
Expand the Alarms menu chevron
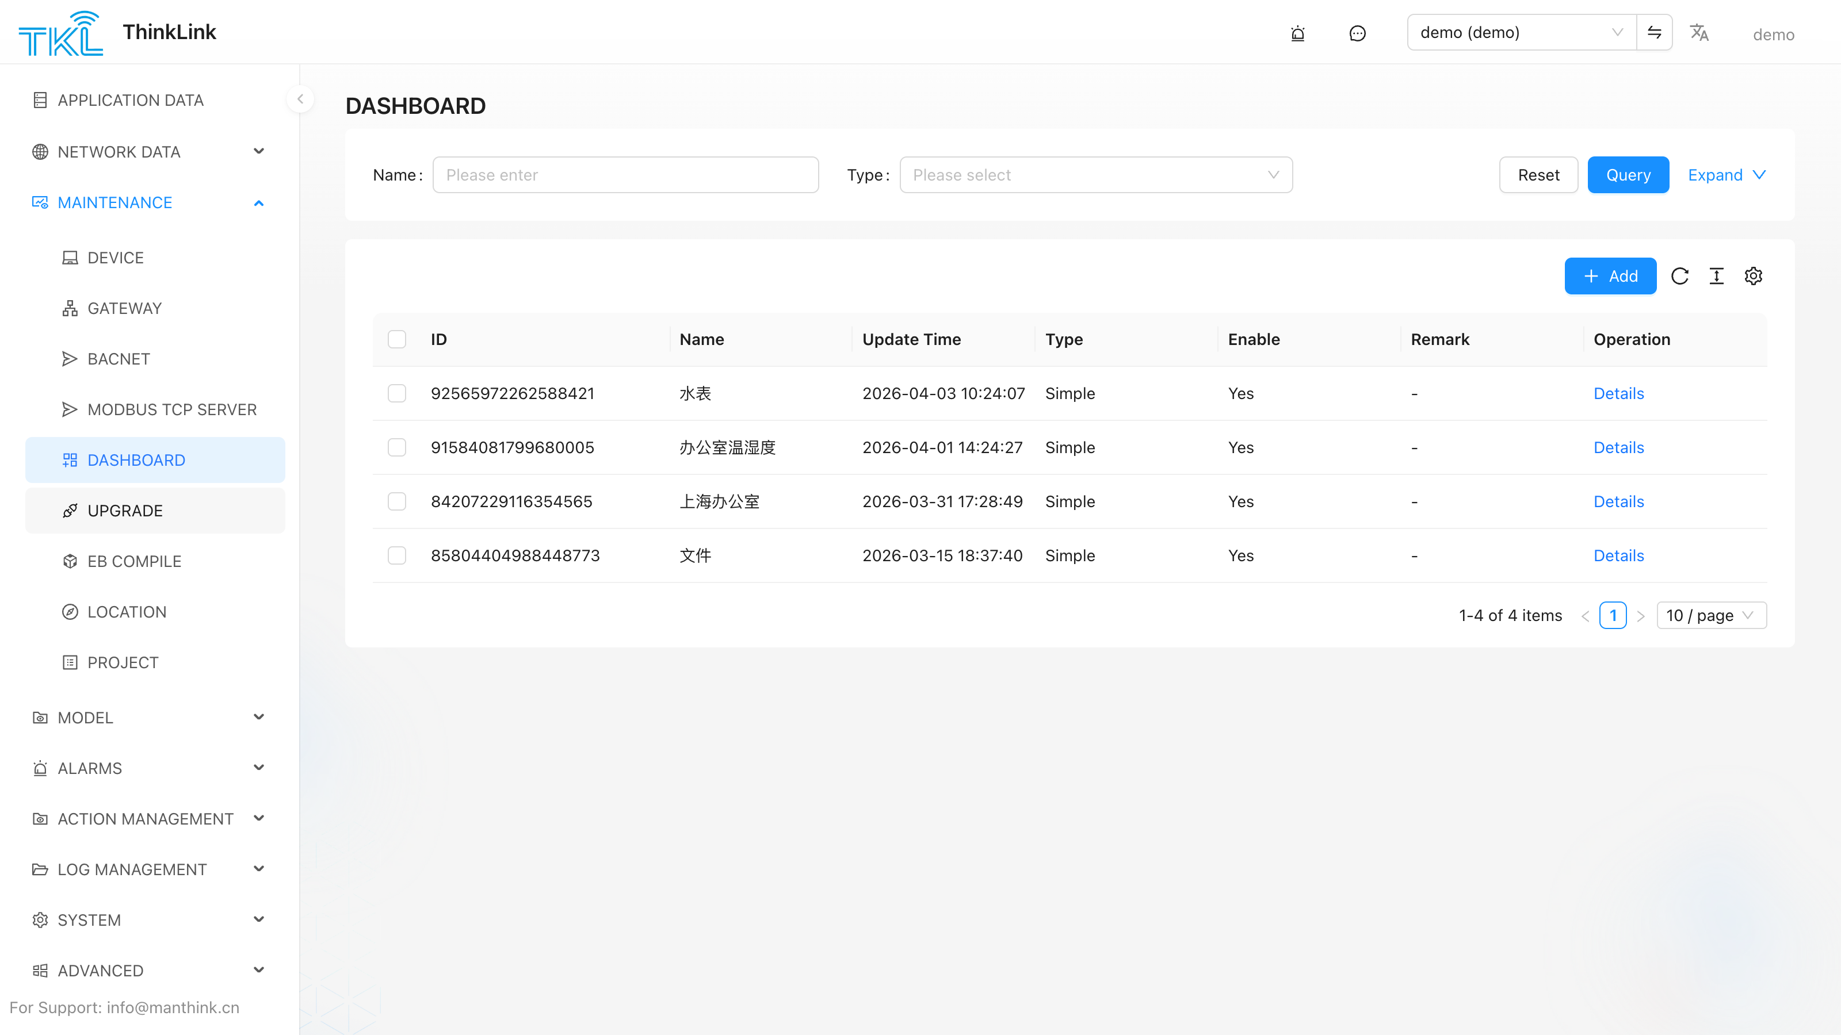259,768
